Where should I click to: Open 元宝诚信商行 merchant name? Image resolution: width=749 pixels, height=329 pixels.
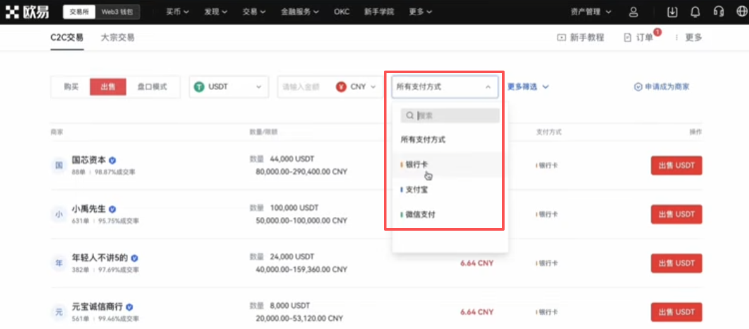click(97, 306)
